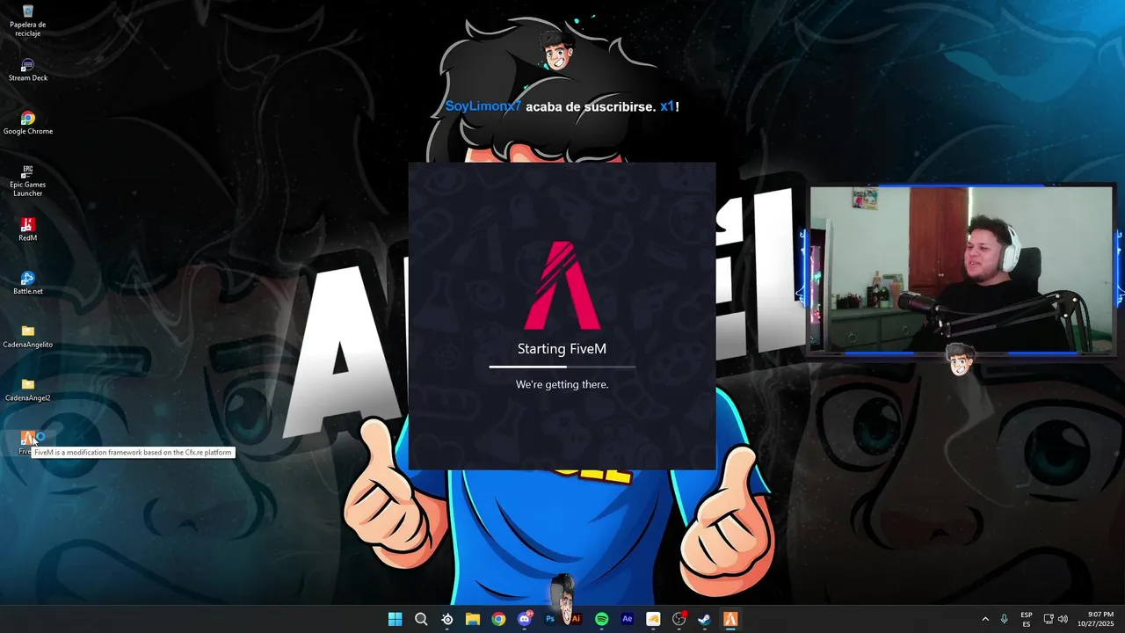
Task: Click the "Starting FiveM" text
Action: [562, 349]
